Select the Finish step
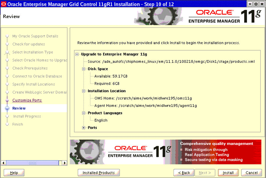 point(18,124)
